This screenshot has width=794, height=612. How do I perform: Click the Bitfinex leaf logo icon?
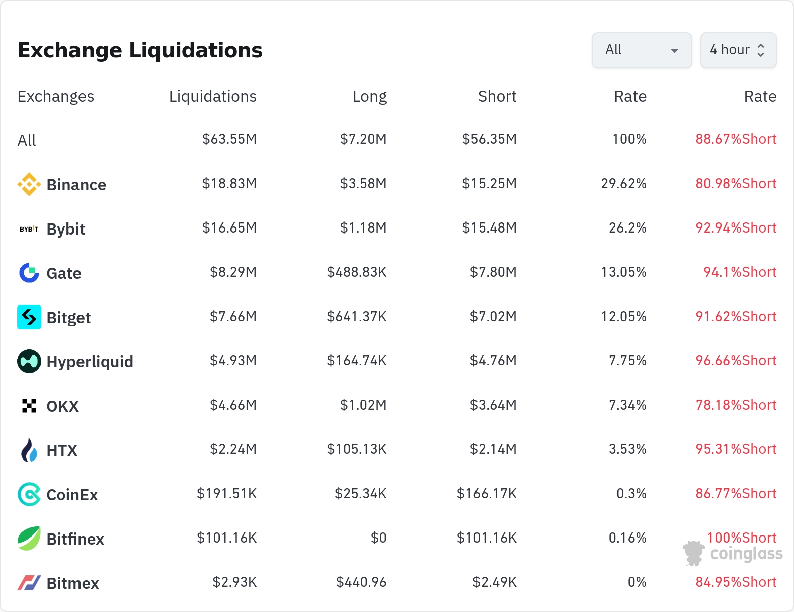tap(29, 539)
